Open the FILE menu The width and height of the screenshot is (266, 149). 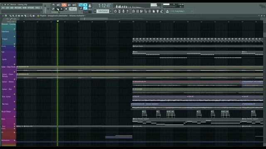click(x=3, y=8)
